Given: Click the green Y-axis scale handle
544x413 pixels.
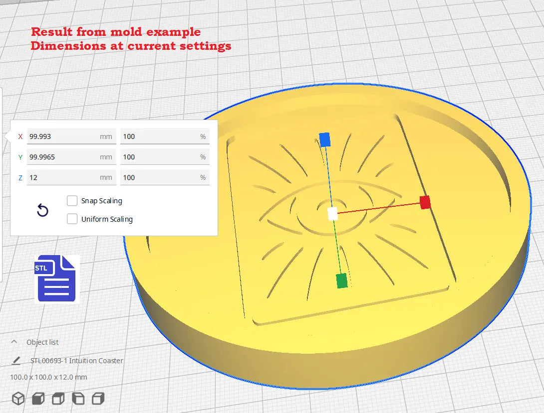Looking at the screenshot, I should click(x=341, y=280).
